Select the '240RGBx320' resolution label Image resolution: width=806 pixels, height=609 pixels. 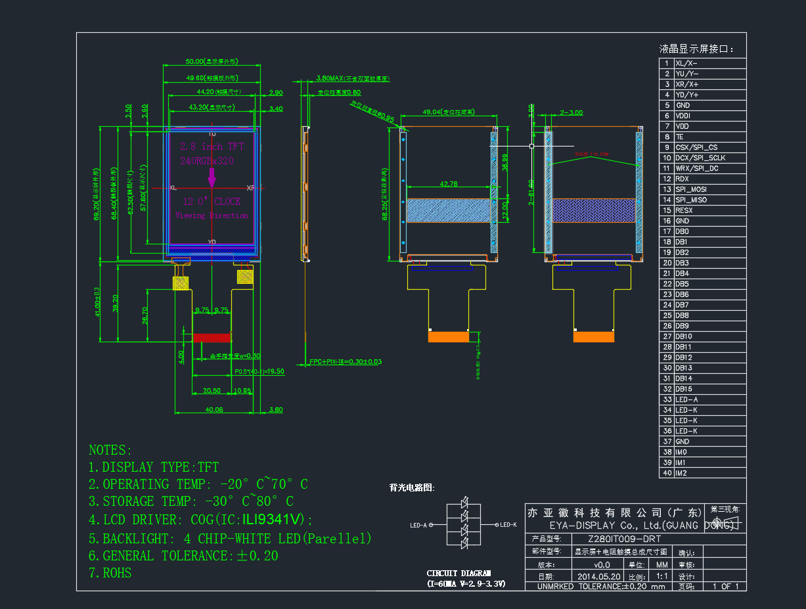[x=207, y=160]
